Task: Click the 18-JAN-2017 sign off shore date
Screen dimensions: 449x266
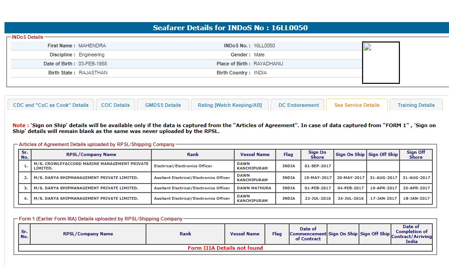Action: [416, 198]
